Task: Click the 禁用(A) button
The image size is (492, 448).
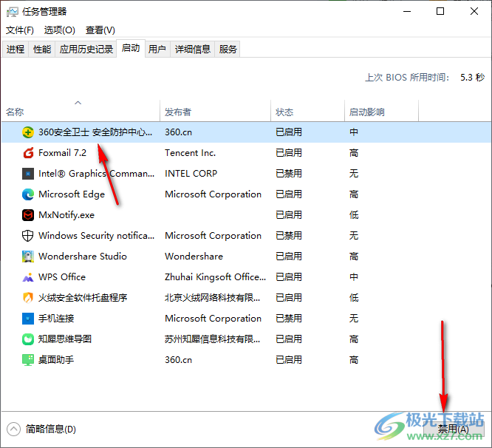Action: [x=454, y=429]
